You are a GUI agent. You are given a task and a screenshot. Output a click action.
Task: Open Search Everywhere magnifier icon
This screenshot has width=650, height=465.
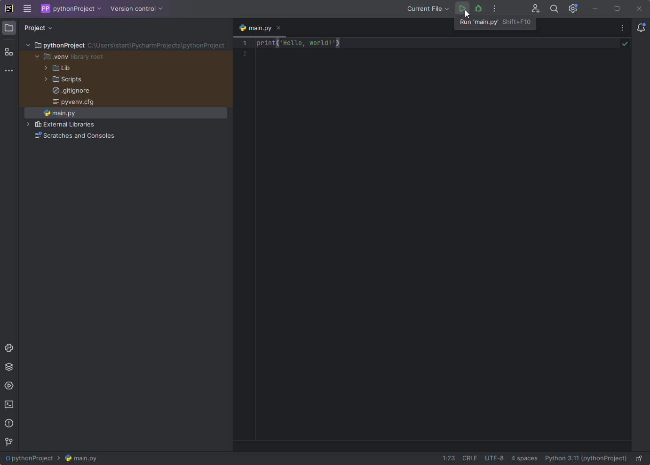click(554, 8)
